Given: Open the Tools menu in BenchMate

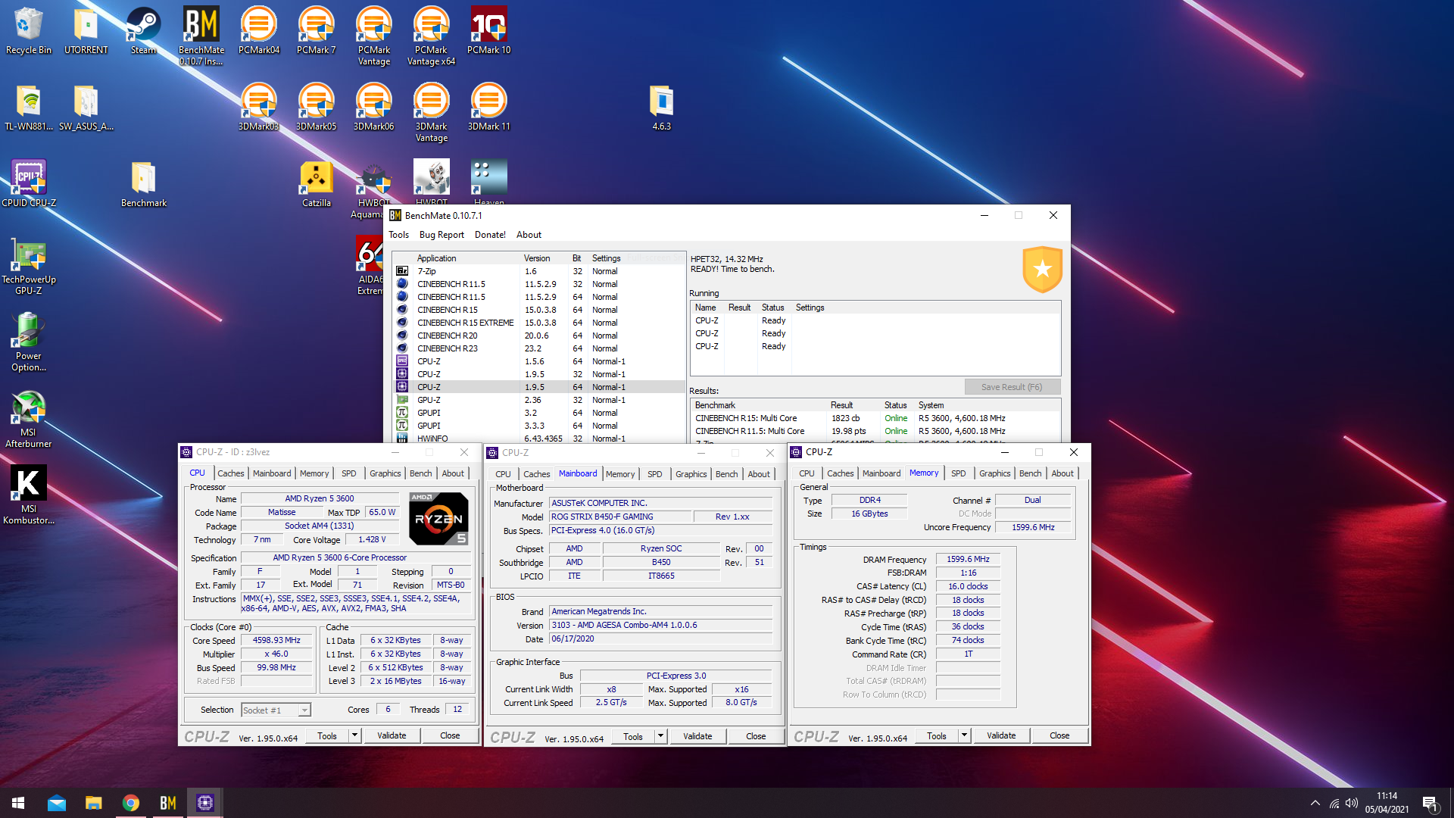Looking at the screenshot, I should pyautogui.click(x=398, y=235).
